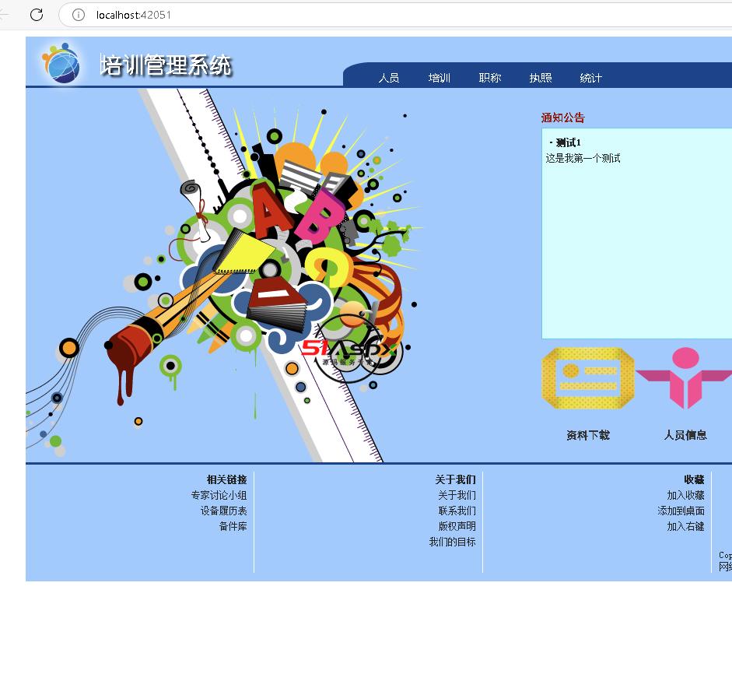Open the 版权声明 link

pos(457,526)
